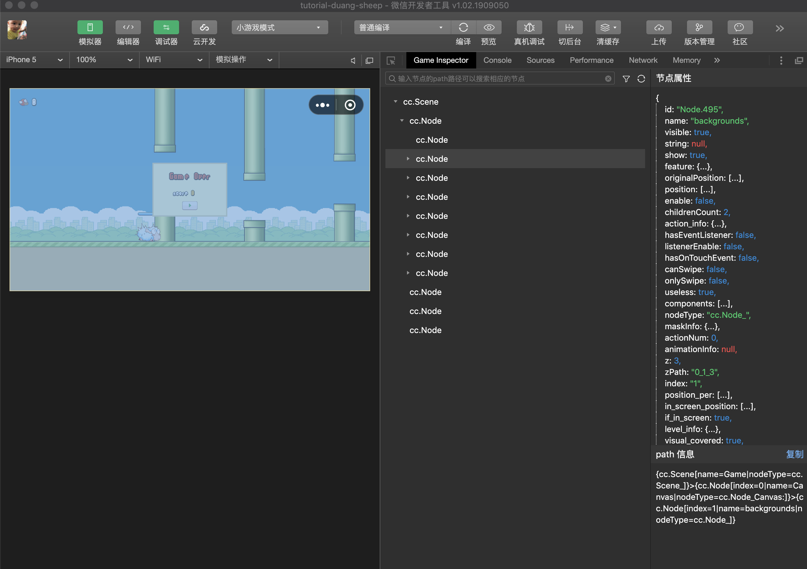
Task: Expand the components: [...] property
Action: coord(698,304)
